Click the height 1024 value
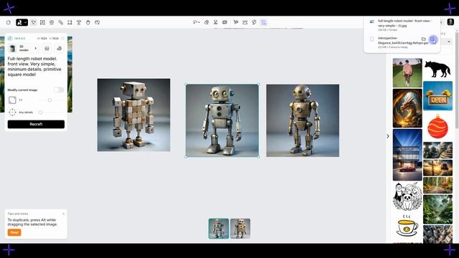Screen dimensions: 459x258 (x=55, y=38)
